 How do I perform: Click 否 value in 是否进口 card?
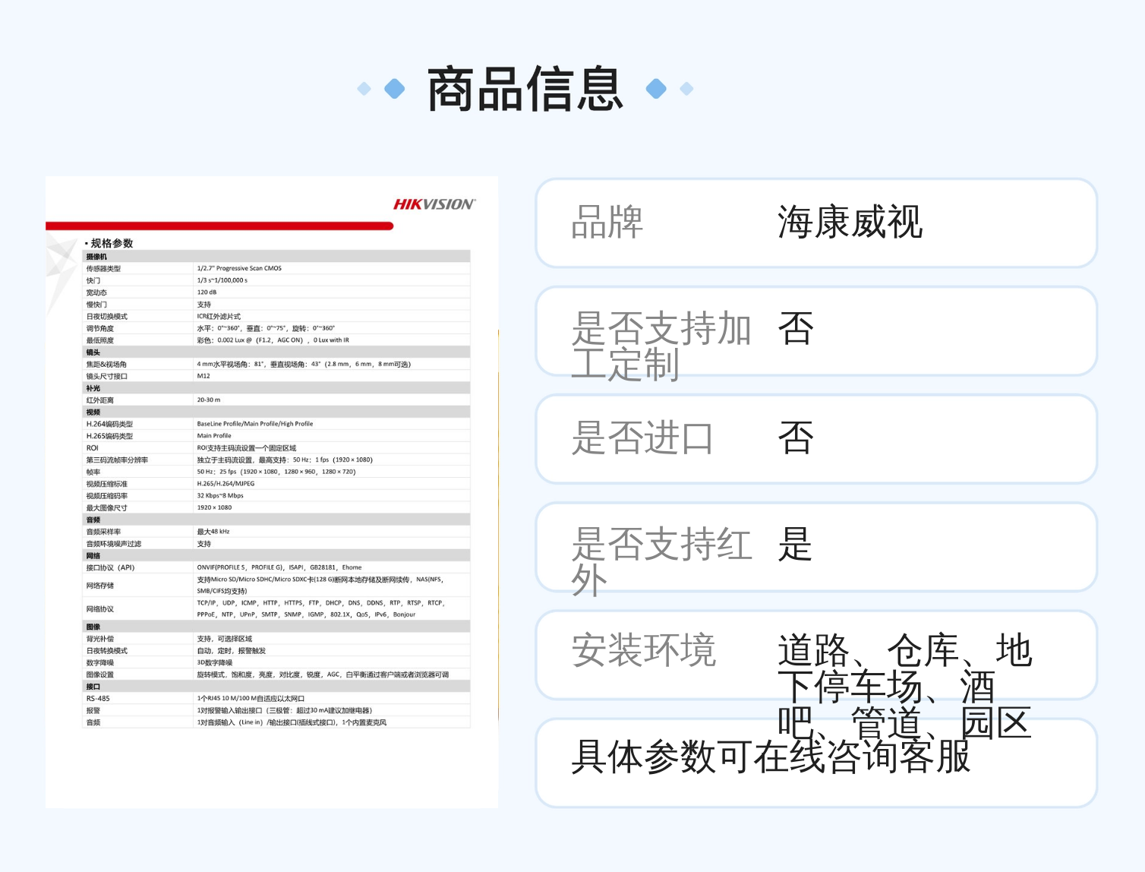click(795, 438)
